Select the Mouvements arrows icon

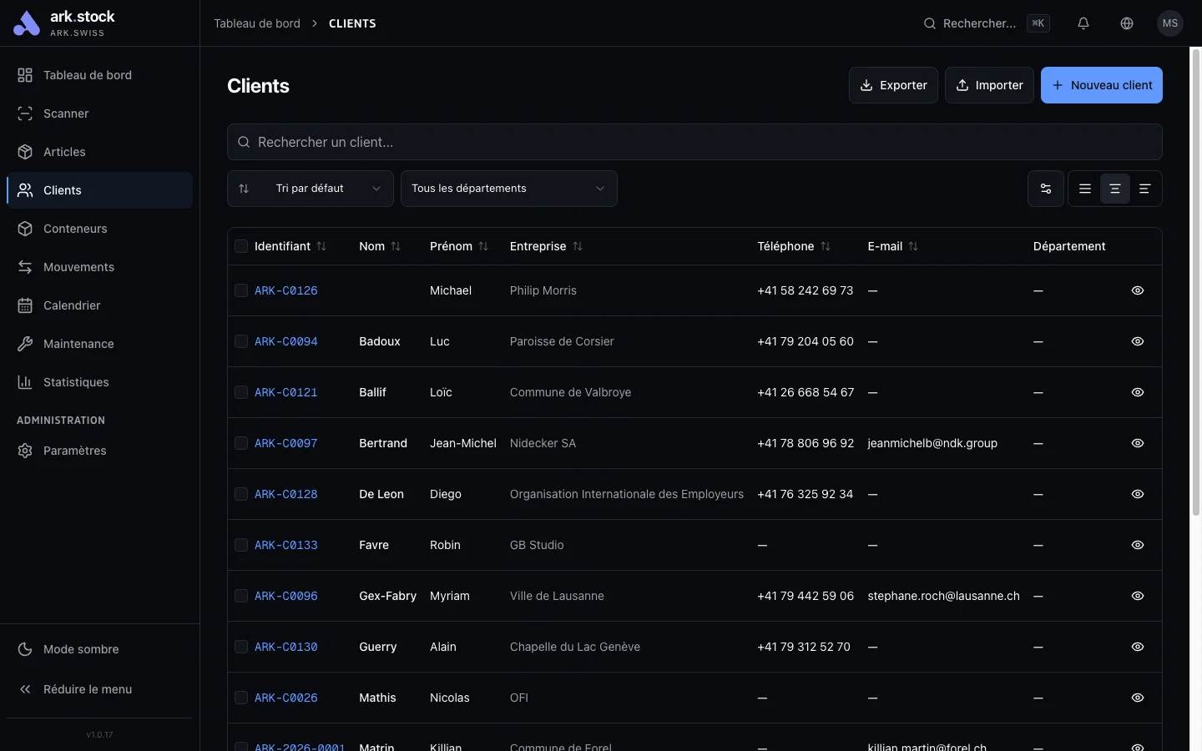click(x=25, y=267)
